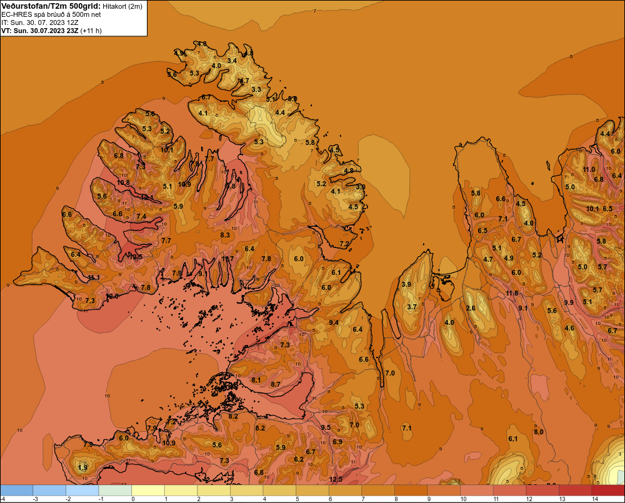Click the 3.4 temperature value in the north
The width and height of the screenshot is (625, 503).
tap(232, 61)
